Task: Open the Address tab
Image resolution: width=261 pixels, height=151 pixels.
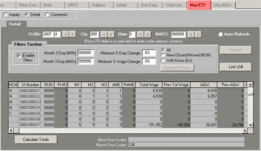Action: [101, 5]
